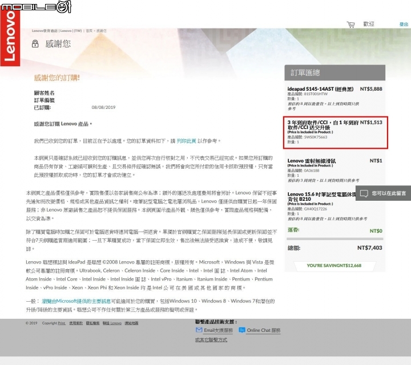Click the 顧客姓名 label
The image size is (411, 365).
(x=45, y=93)
